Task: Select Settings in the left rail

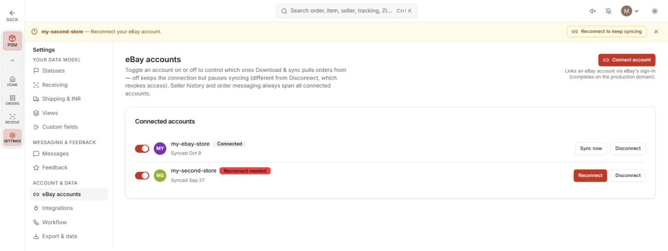Action: click(x=12, y=137)
